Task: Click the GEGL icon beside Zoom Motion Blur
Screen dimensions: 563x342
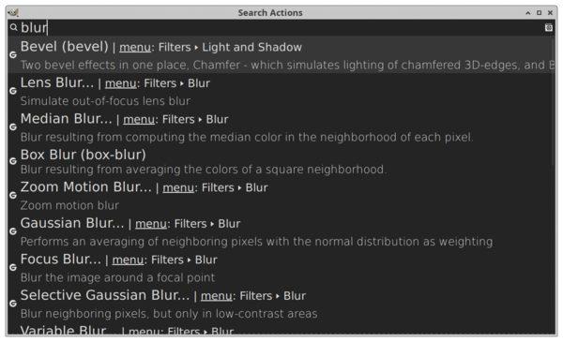Action: coord(13,196)
